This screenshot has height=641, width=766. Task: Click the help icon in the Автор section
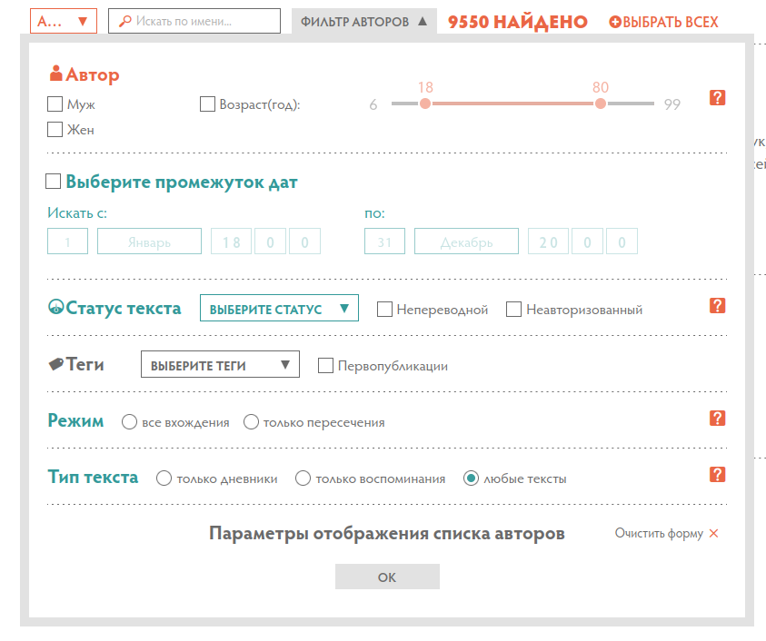click(x=717, y=99)
